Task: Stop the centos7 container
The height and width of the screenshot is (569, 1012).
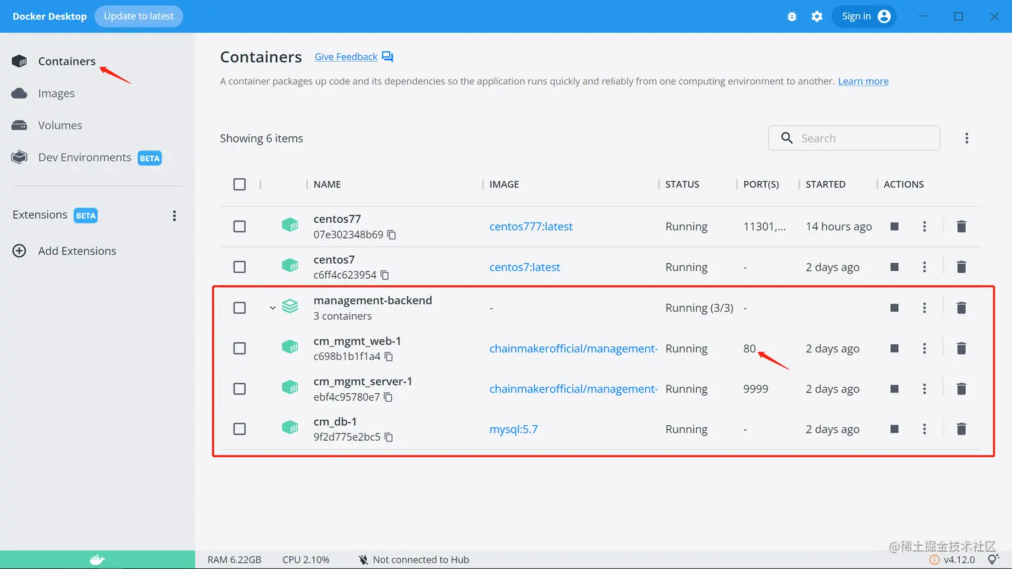Action: point(894,267)
